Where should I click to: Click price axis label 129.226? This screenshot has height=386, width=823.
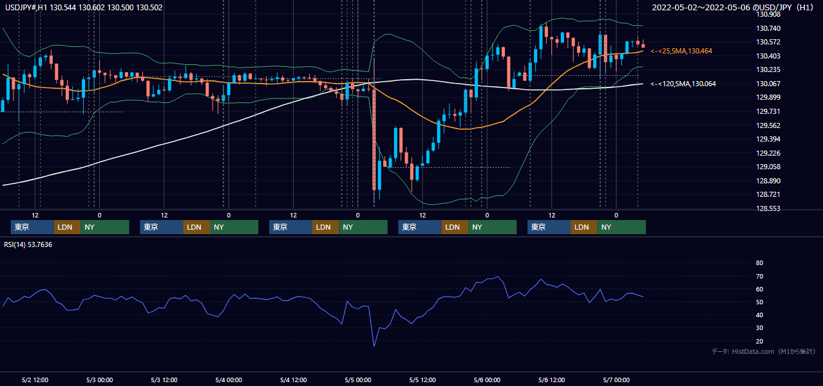pyautogui.click(x=768, y=153)
